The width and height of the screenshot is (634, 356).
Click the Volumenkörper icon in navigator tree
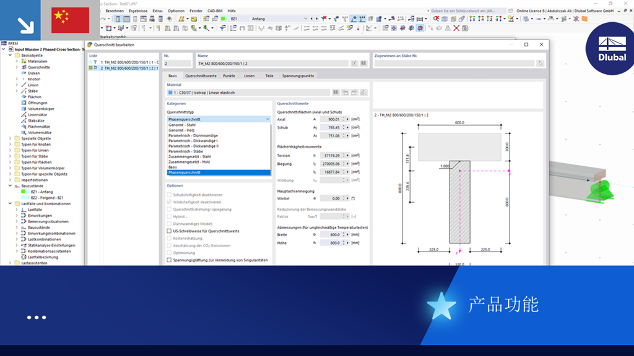tap(24, 109)
